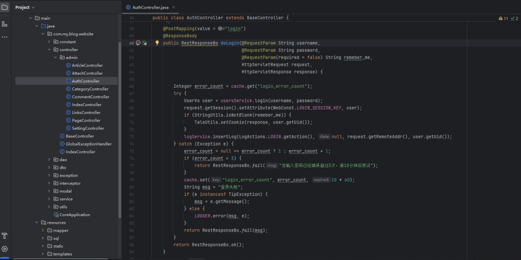Select CoreApplication in the project tree
This screenshot has width=521, height=260.
pyautogui.click(x=72, y=215)
